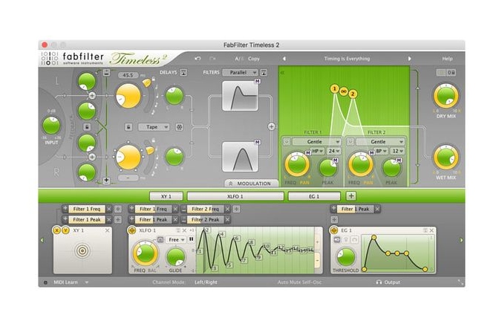Open Filter 2 BP type dropdown
This screenshot has height=327, width=499.
tap(381, 151)
